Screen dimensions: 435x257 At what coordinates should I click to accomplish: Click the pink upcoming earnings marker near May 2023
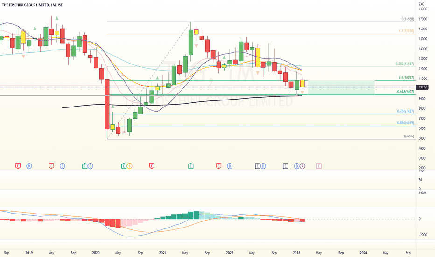[319, 166]
